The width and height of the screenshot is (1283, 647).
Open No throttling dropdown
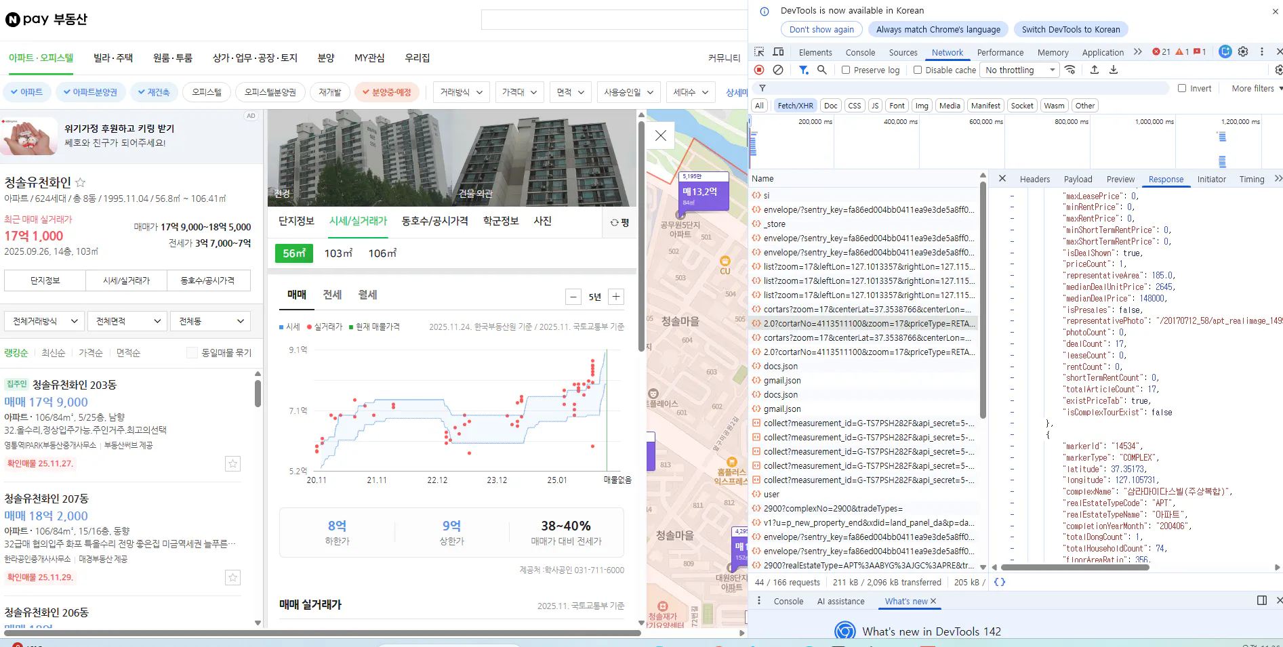pyautogui.click(x=1019, y=70)
